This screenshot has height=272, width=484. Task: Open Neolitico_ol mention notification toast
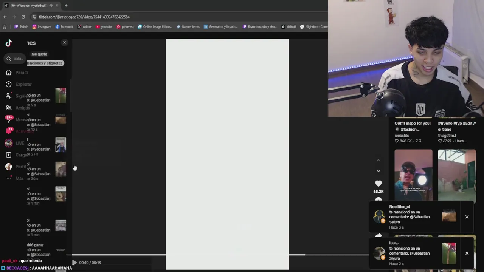422,217
